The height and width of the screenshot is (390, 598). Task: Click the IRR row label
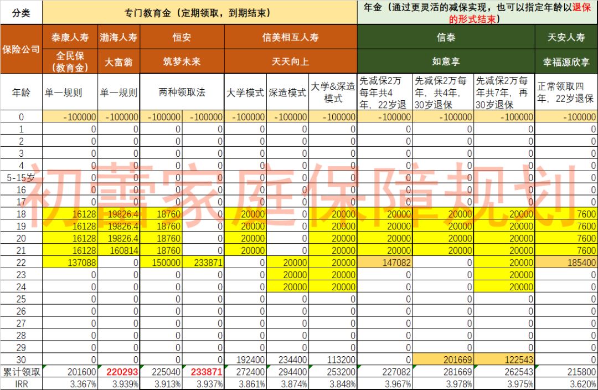pos(21,384)
